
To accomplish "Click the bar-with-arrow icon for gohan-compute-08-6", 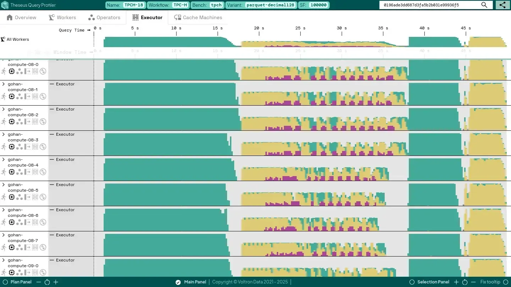I will (27, 222).
